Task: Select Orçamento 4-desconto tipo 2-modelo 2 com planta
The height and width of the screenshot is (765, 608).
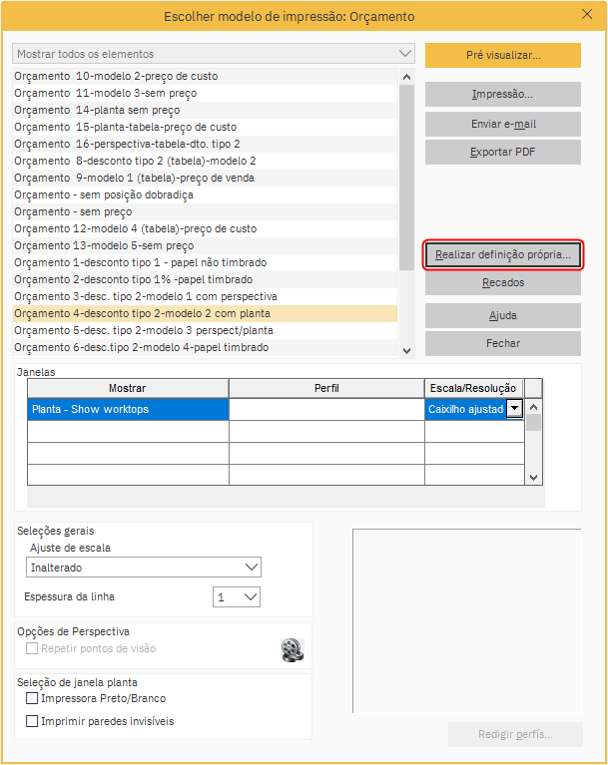Action: tap(205, 314)
